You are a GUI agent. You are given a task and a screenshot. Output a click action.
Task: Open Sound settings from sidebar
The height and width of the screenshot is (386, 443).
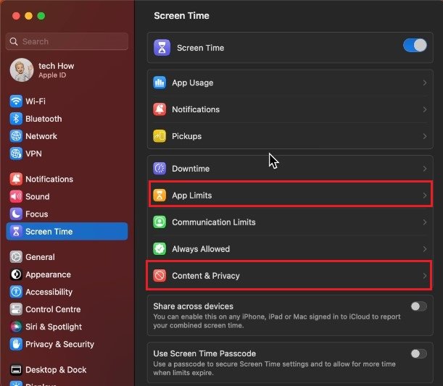[67, 196]
